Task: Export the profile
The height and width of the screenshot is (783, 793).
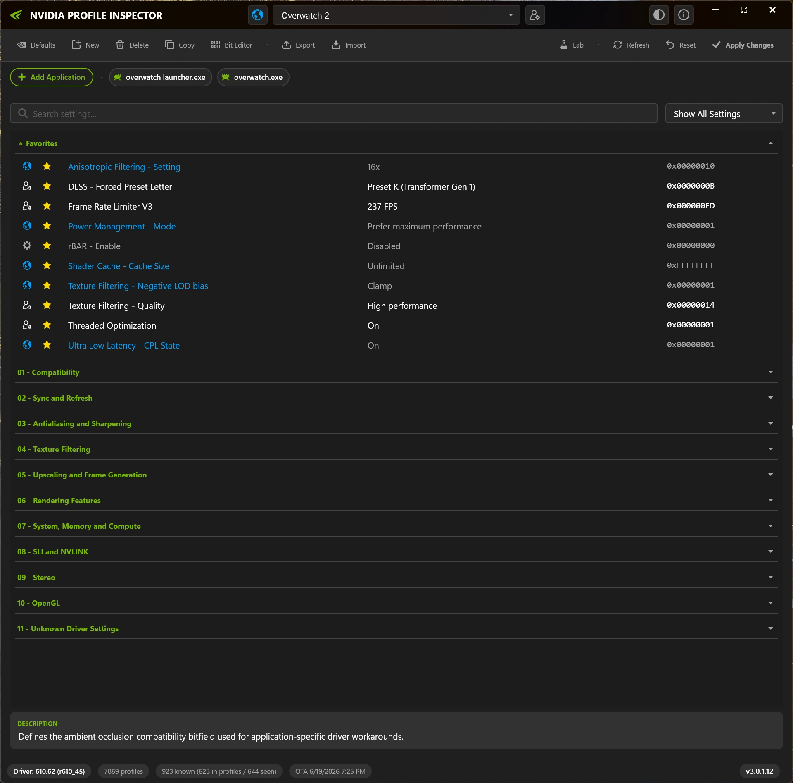Action: (298, 45)
